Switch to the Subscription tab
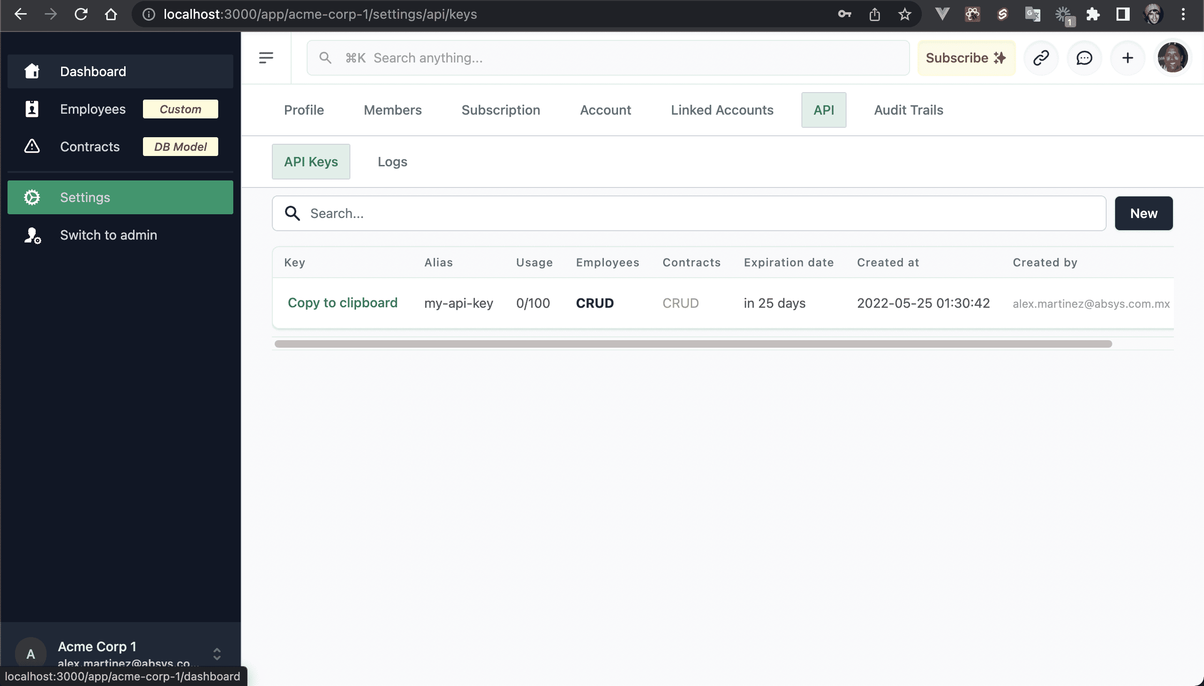This screenshot has width=1204, height=686. click(500, 110)
